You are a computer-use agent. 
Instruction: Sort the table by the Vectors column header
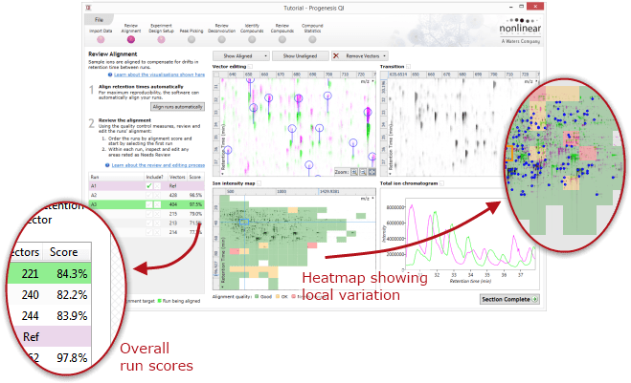(x=177, y=177)
